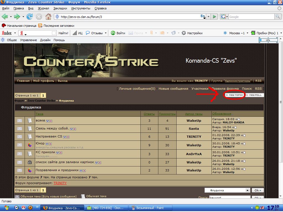Click the Найти! search button
The height and width of the screenshot is (212, 283).
(63, 33)
